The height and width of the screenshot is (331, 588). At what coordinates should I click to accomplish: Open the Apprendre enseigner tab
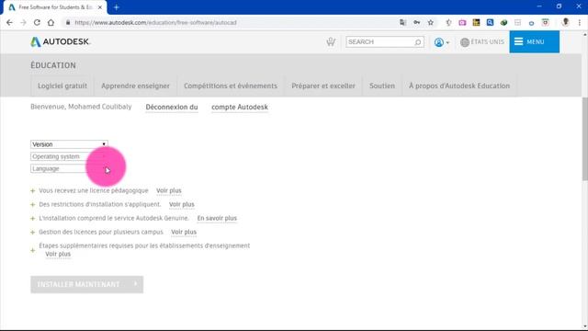(x=135, y=86)
